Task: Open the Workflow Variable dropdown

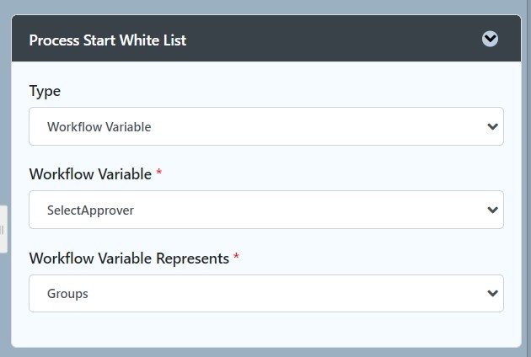Action: pos(266,210)
